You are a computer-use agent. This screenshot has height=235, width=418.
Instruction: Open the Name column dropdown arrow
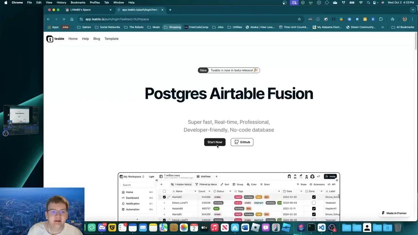195,191
